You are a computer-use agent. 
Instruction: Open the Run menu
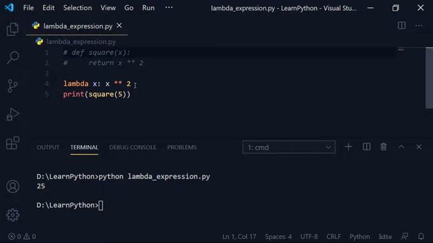click(x=148, y=7)
